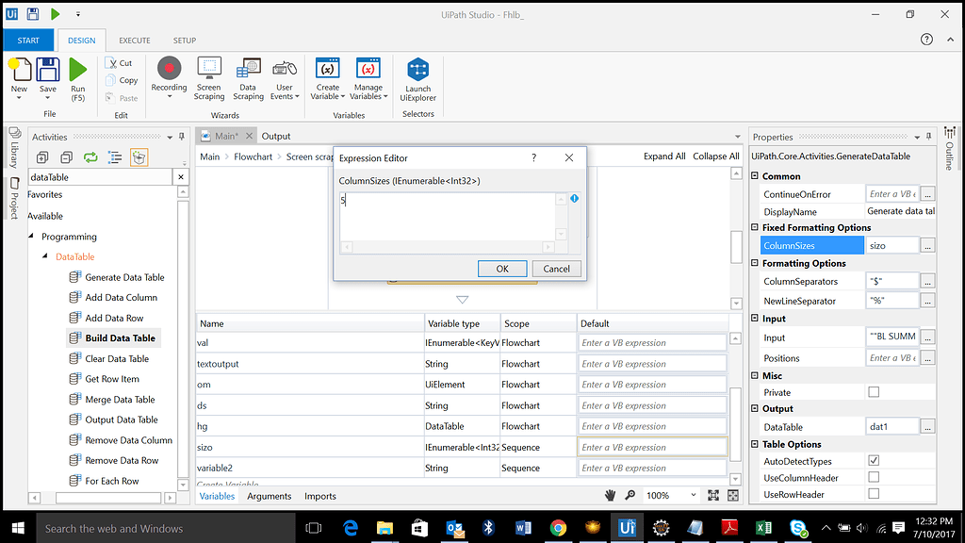Collapse the Programming tree node
965x543 pixels.
[31, 237]
